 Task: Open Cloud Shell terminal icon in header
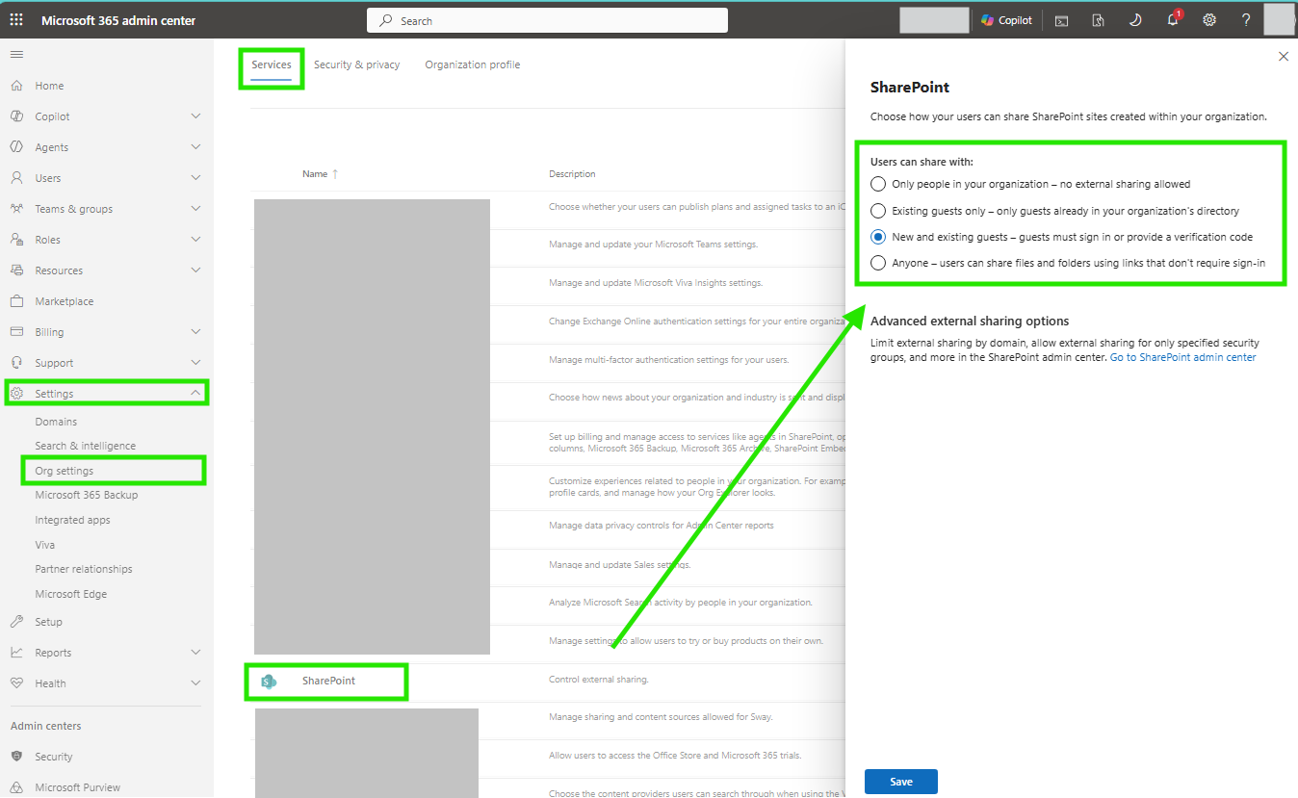pos(1061,20)
